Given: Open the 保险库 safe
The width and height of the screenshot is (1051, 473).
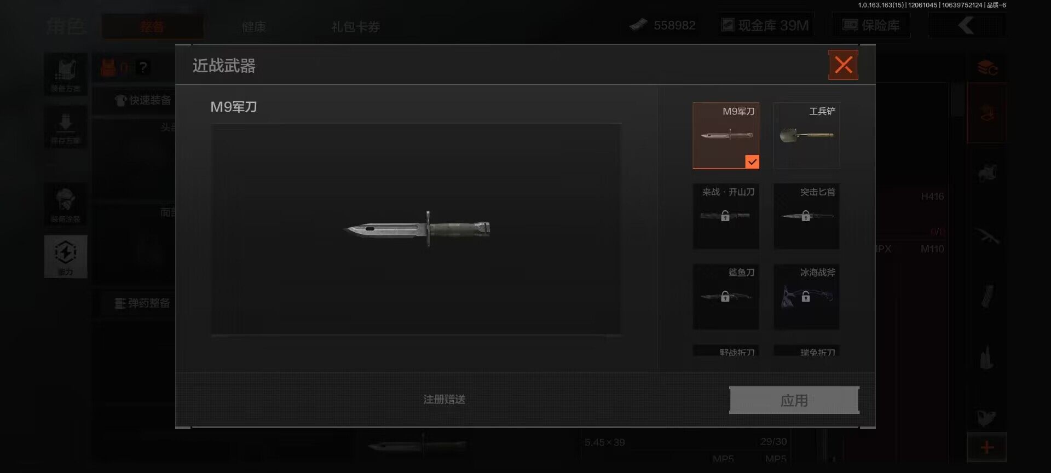Looking at the screenshot, I should (871, 25).
